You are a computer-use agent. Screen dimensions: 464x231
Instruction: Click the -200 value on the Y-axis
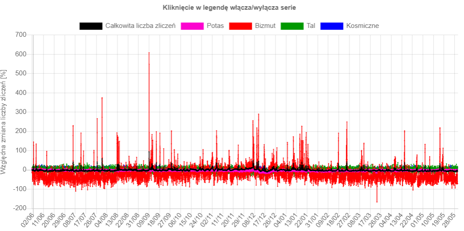coord(19,208)
